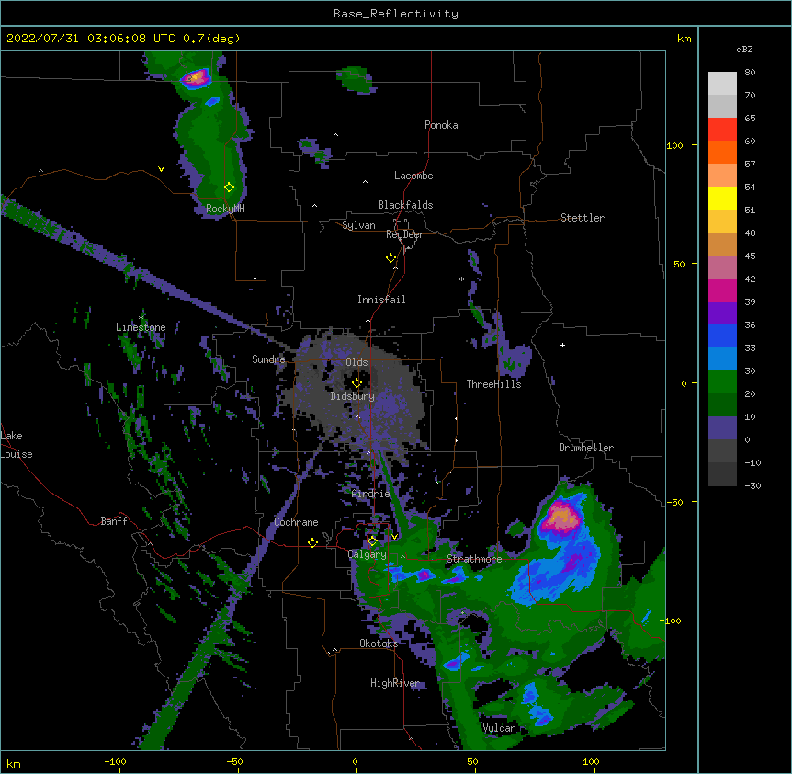Click the Sundre label
This screenshot has width=792, height=774.
point(268,359)
